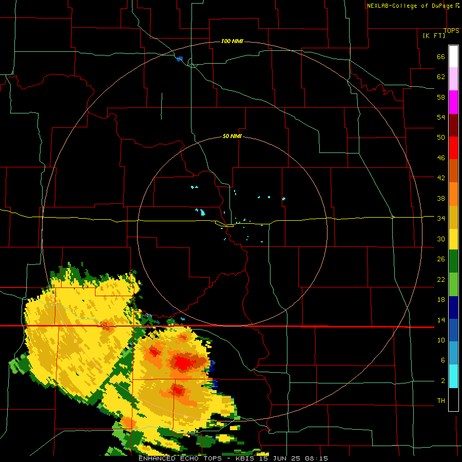Image resolution: width=462 pixels, height=462 pixels.
Task: Click the legend value 34
Action: (x=441, y=219)
